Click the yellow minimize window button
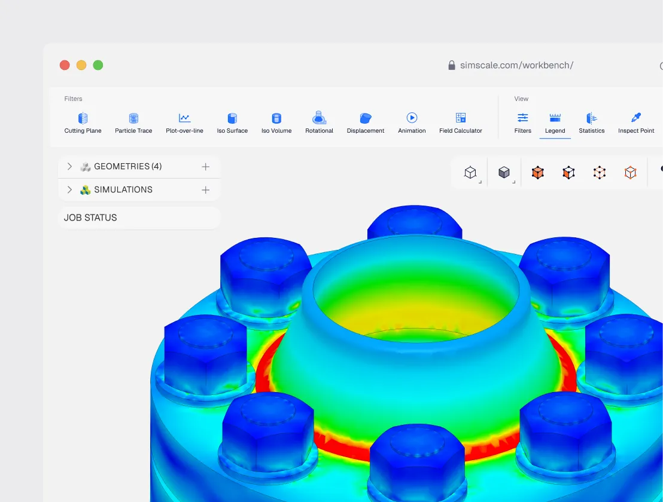Viewport: 663px width, 502px height. point(81,65)
